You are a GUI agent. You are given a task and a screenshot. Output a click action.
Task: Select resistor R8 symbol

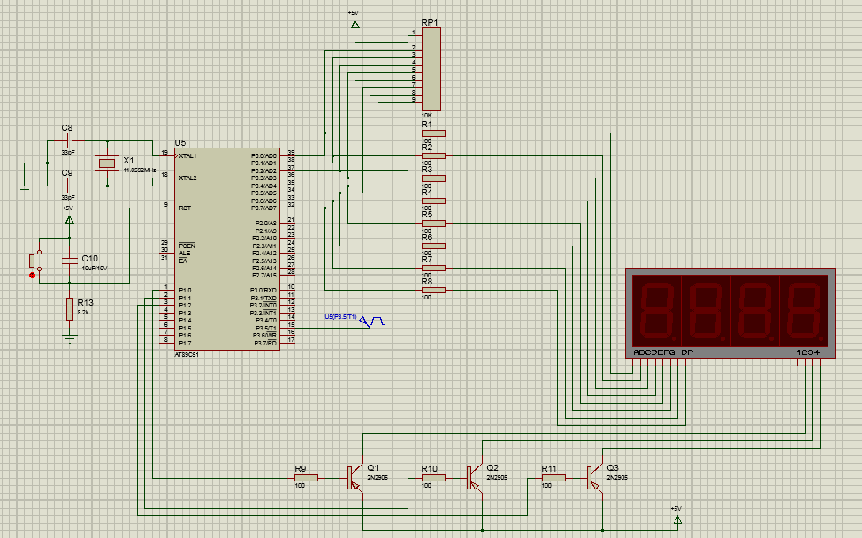[433, 290]
